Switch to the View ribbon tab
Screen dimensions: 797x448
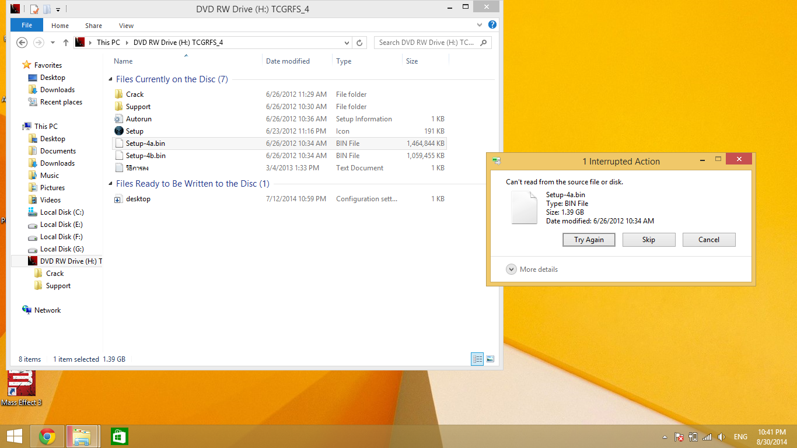point(126,26)
